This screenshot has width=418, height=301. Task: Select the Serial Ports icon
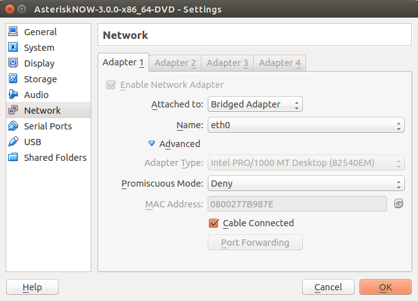pyautogui.click(x=13, y=126)
